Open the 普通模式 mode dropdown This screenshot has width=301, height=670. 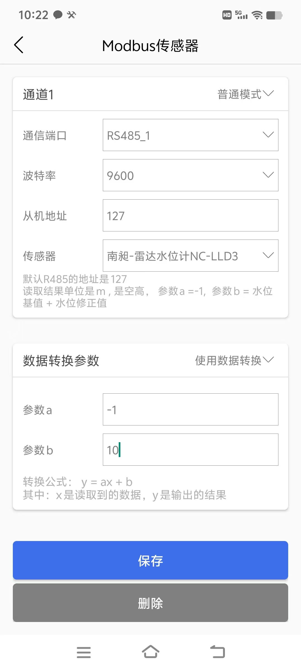[246, 94]
